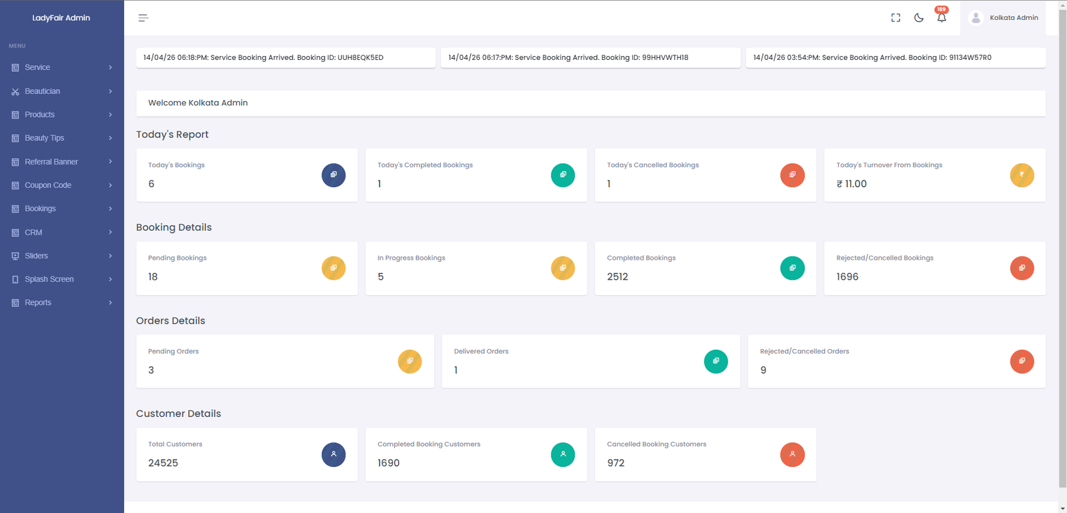Click the Bookings menu icon

pos(15,209)
